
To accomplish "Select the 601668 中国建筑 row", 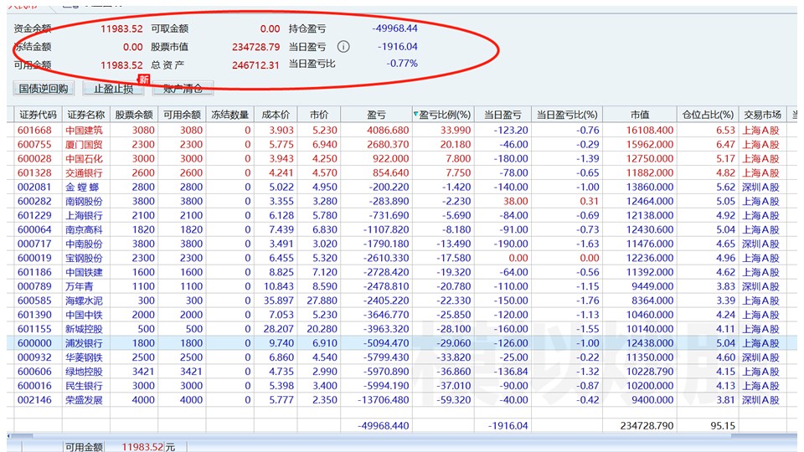I will [x=402, y=131].
